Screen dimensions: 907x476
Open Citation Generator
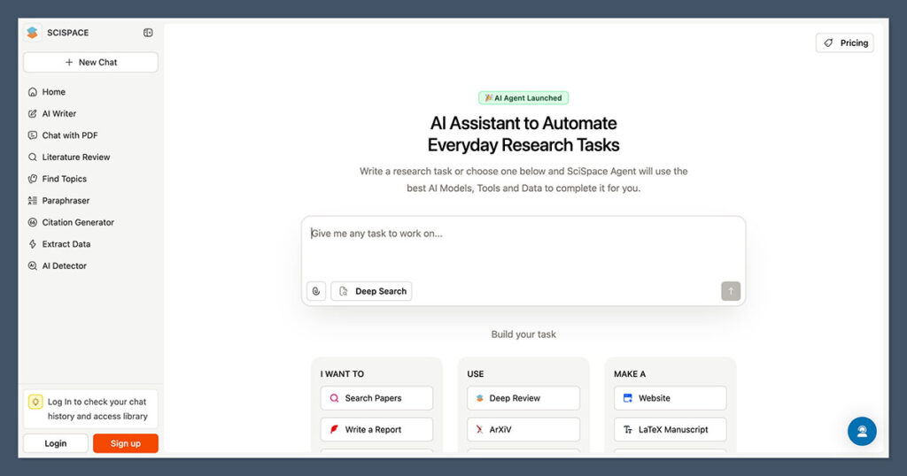pos(78,222)
